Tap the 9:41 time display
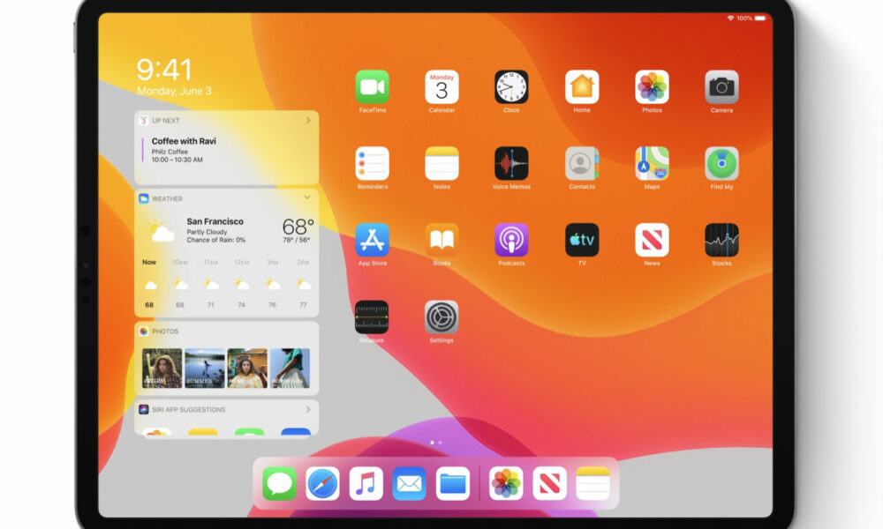 (x=164, y=70)
